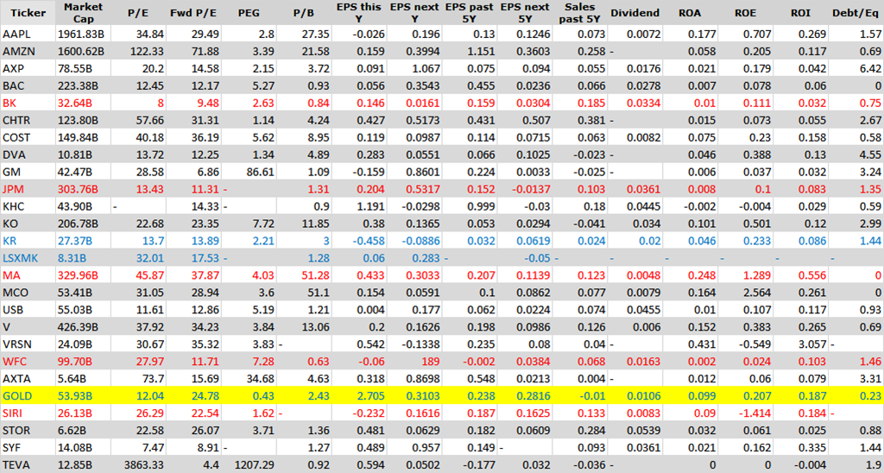
Task: Click the Ticker column header
Action: (28, 12)
